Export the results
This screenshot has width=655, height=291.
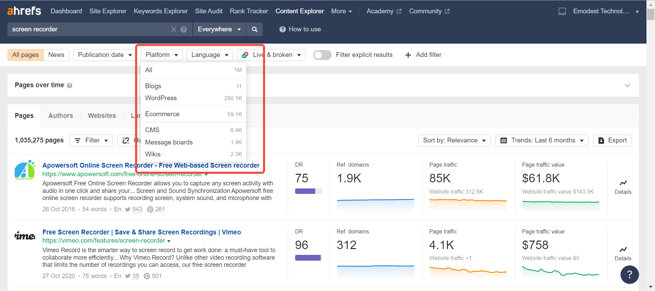pyautogui.click(x=612, y=140)
